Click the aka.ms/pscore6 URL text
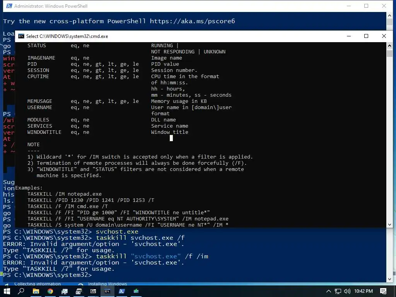Viewport: 396px width, 297px height. tap(193, 21)
